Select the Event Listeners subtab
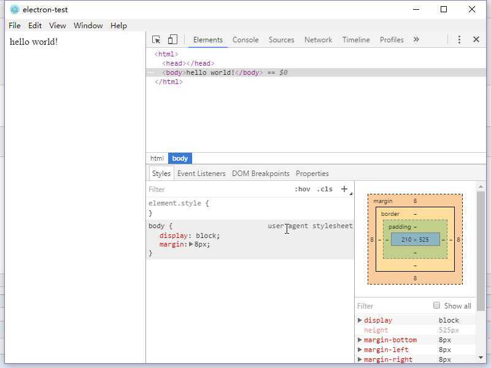 coord(201,174)
